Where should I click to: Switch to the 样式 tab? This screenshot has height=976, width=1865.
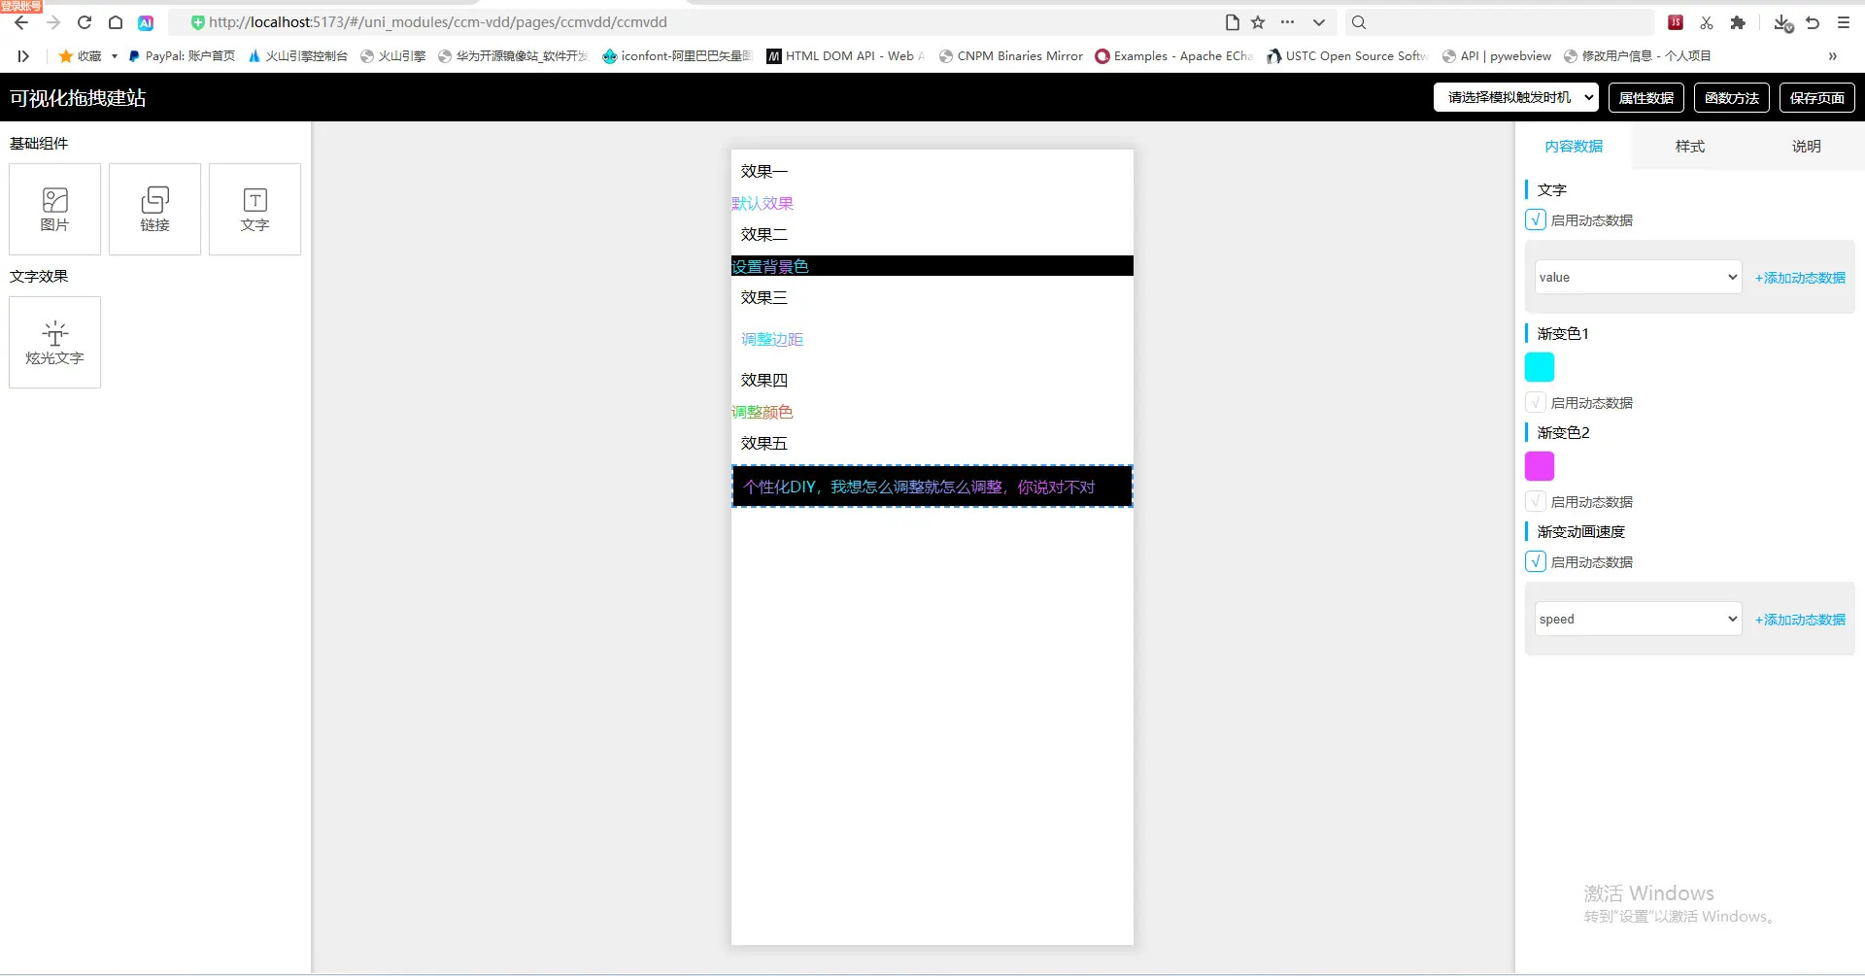[1689, 146]
